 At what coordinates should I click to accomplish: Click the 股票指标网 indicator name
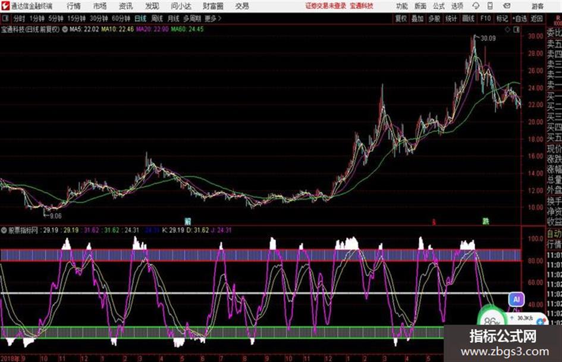click(x=23, y=230)
